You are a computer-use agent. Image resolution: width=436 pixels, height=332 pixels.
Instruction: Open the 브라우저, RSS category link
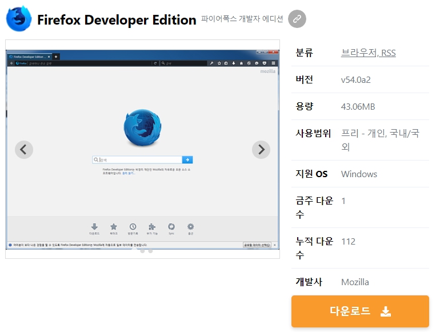pyautogui.click(x=368, y=53)
